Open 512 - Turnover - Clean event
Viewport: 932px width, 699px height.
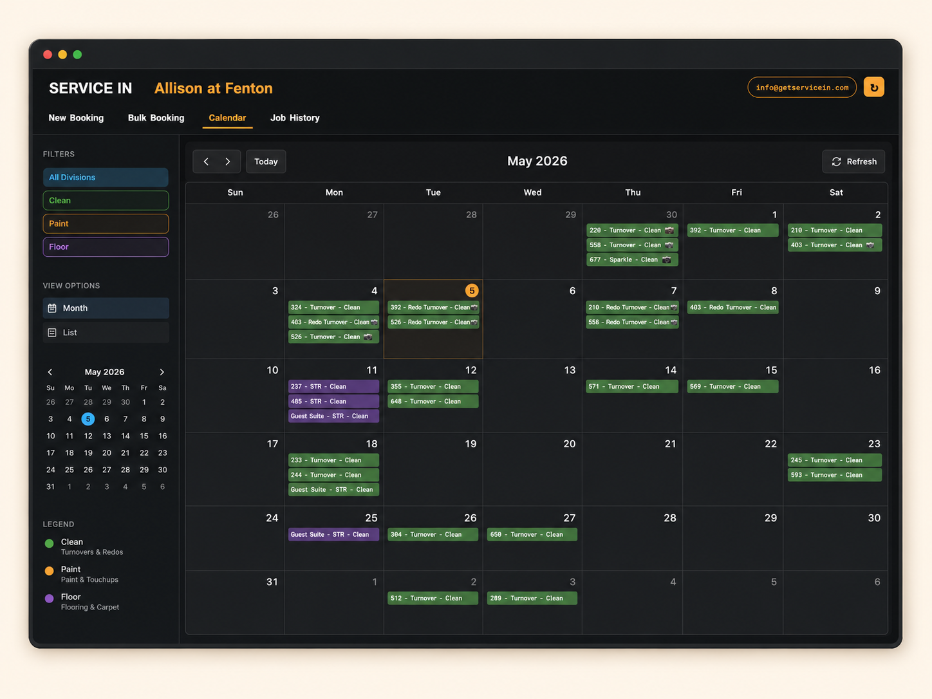click(433, 599)
